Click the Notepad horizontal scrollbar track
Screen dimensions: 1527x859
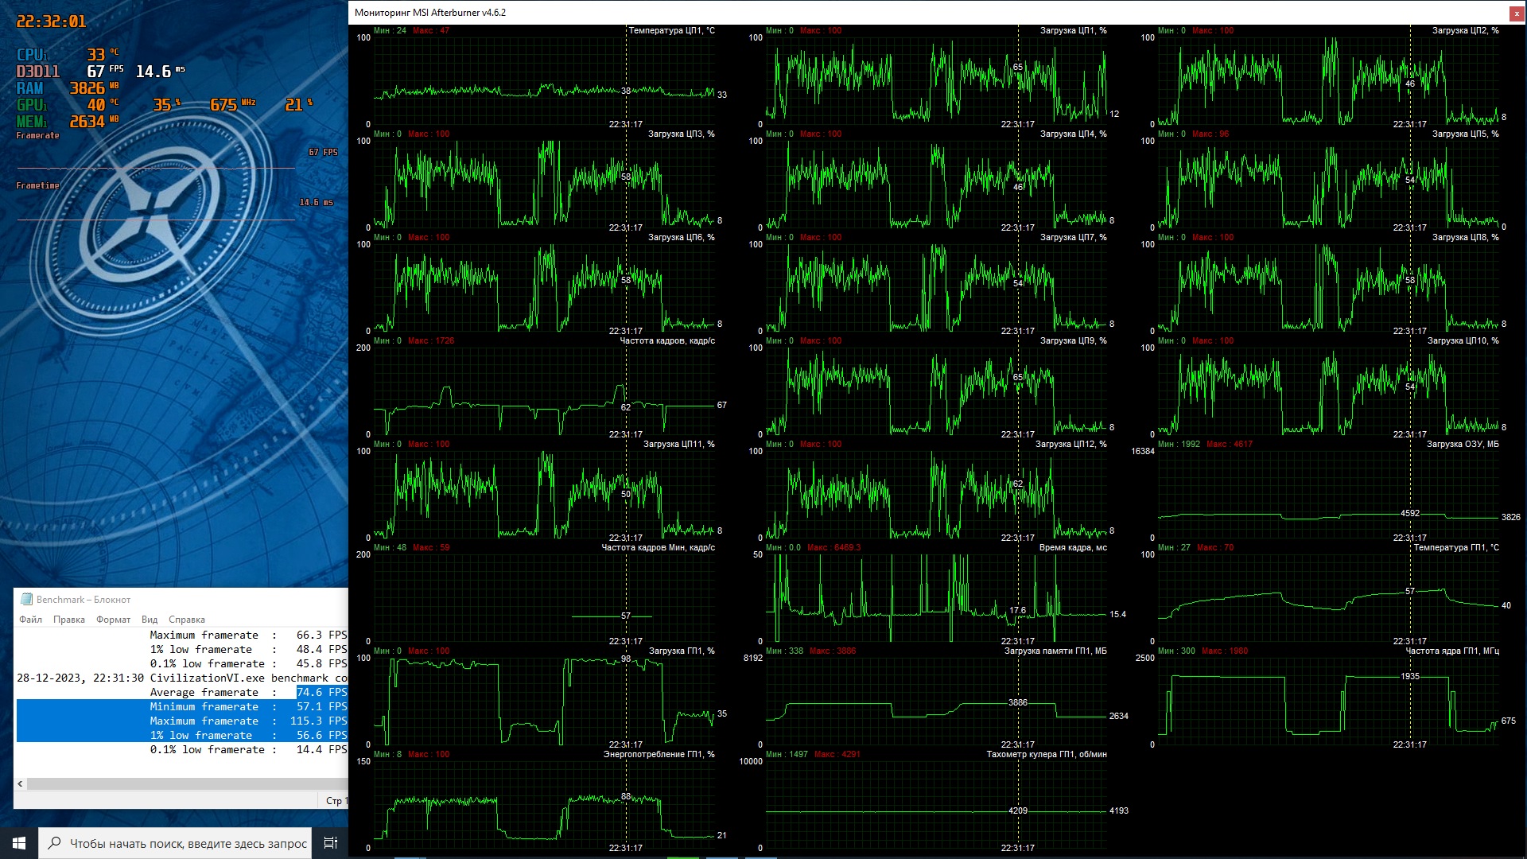(183, 783)
